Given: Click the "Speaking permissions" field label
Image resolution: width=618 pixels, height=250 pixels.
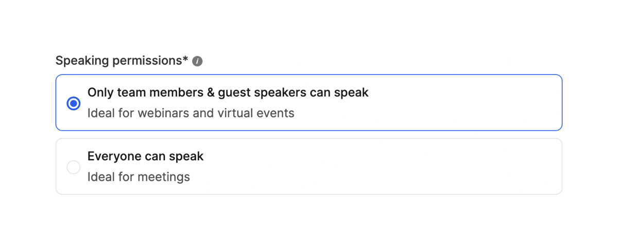Looking at the screenshot, I should tap(118, 61).
